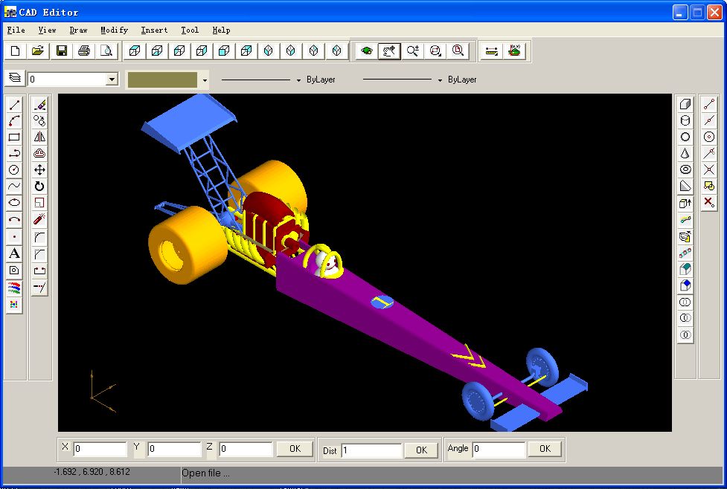Toggle the pan hand view mode
The width and height of the screenshot is (727, 489).
[x=389, y=51]
